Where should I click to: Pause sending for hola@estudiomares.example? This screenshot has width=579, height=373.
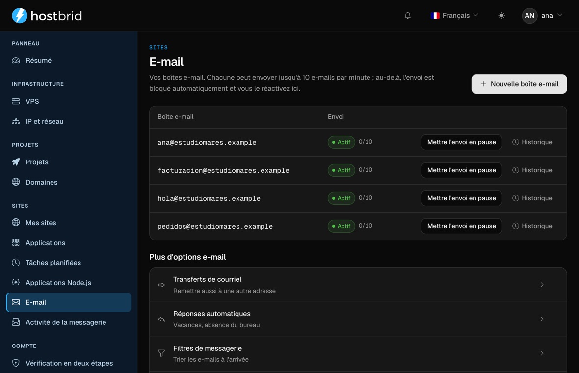coord(462,198)
